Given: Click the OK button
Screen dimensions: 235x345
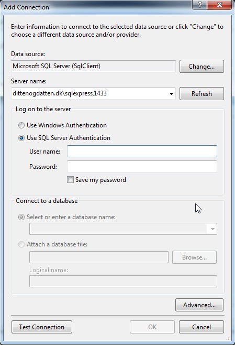Looking at the screenshot, I should [152, 327].
